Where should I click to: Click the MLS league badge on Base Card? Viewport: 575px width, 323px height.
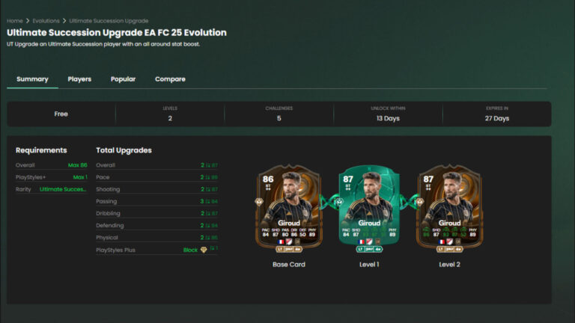pos(289,242)
